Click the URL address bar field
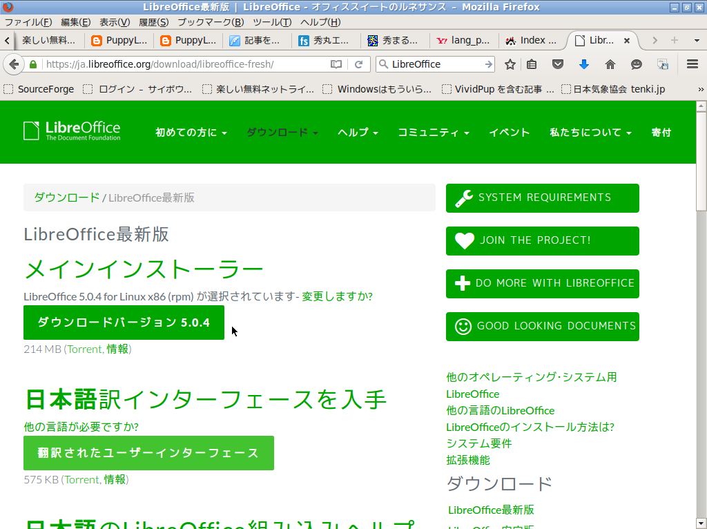The height and width of the screenshot is (529, 707). coord(186,64)
